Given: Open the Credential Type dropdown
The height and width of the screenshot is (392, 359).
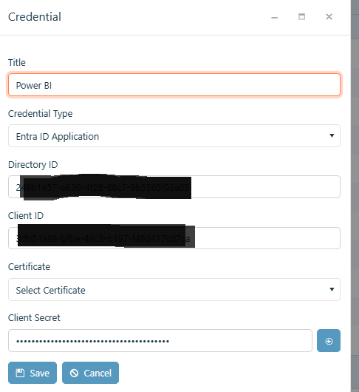Looking at the screenshot, I should 174,136.
